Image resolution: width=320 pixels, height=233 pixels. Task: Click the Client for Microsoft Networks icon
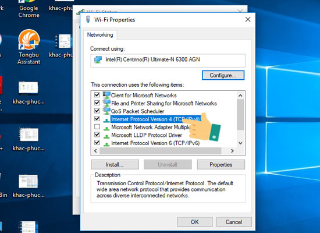[106, 96]
